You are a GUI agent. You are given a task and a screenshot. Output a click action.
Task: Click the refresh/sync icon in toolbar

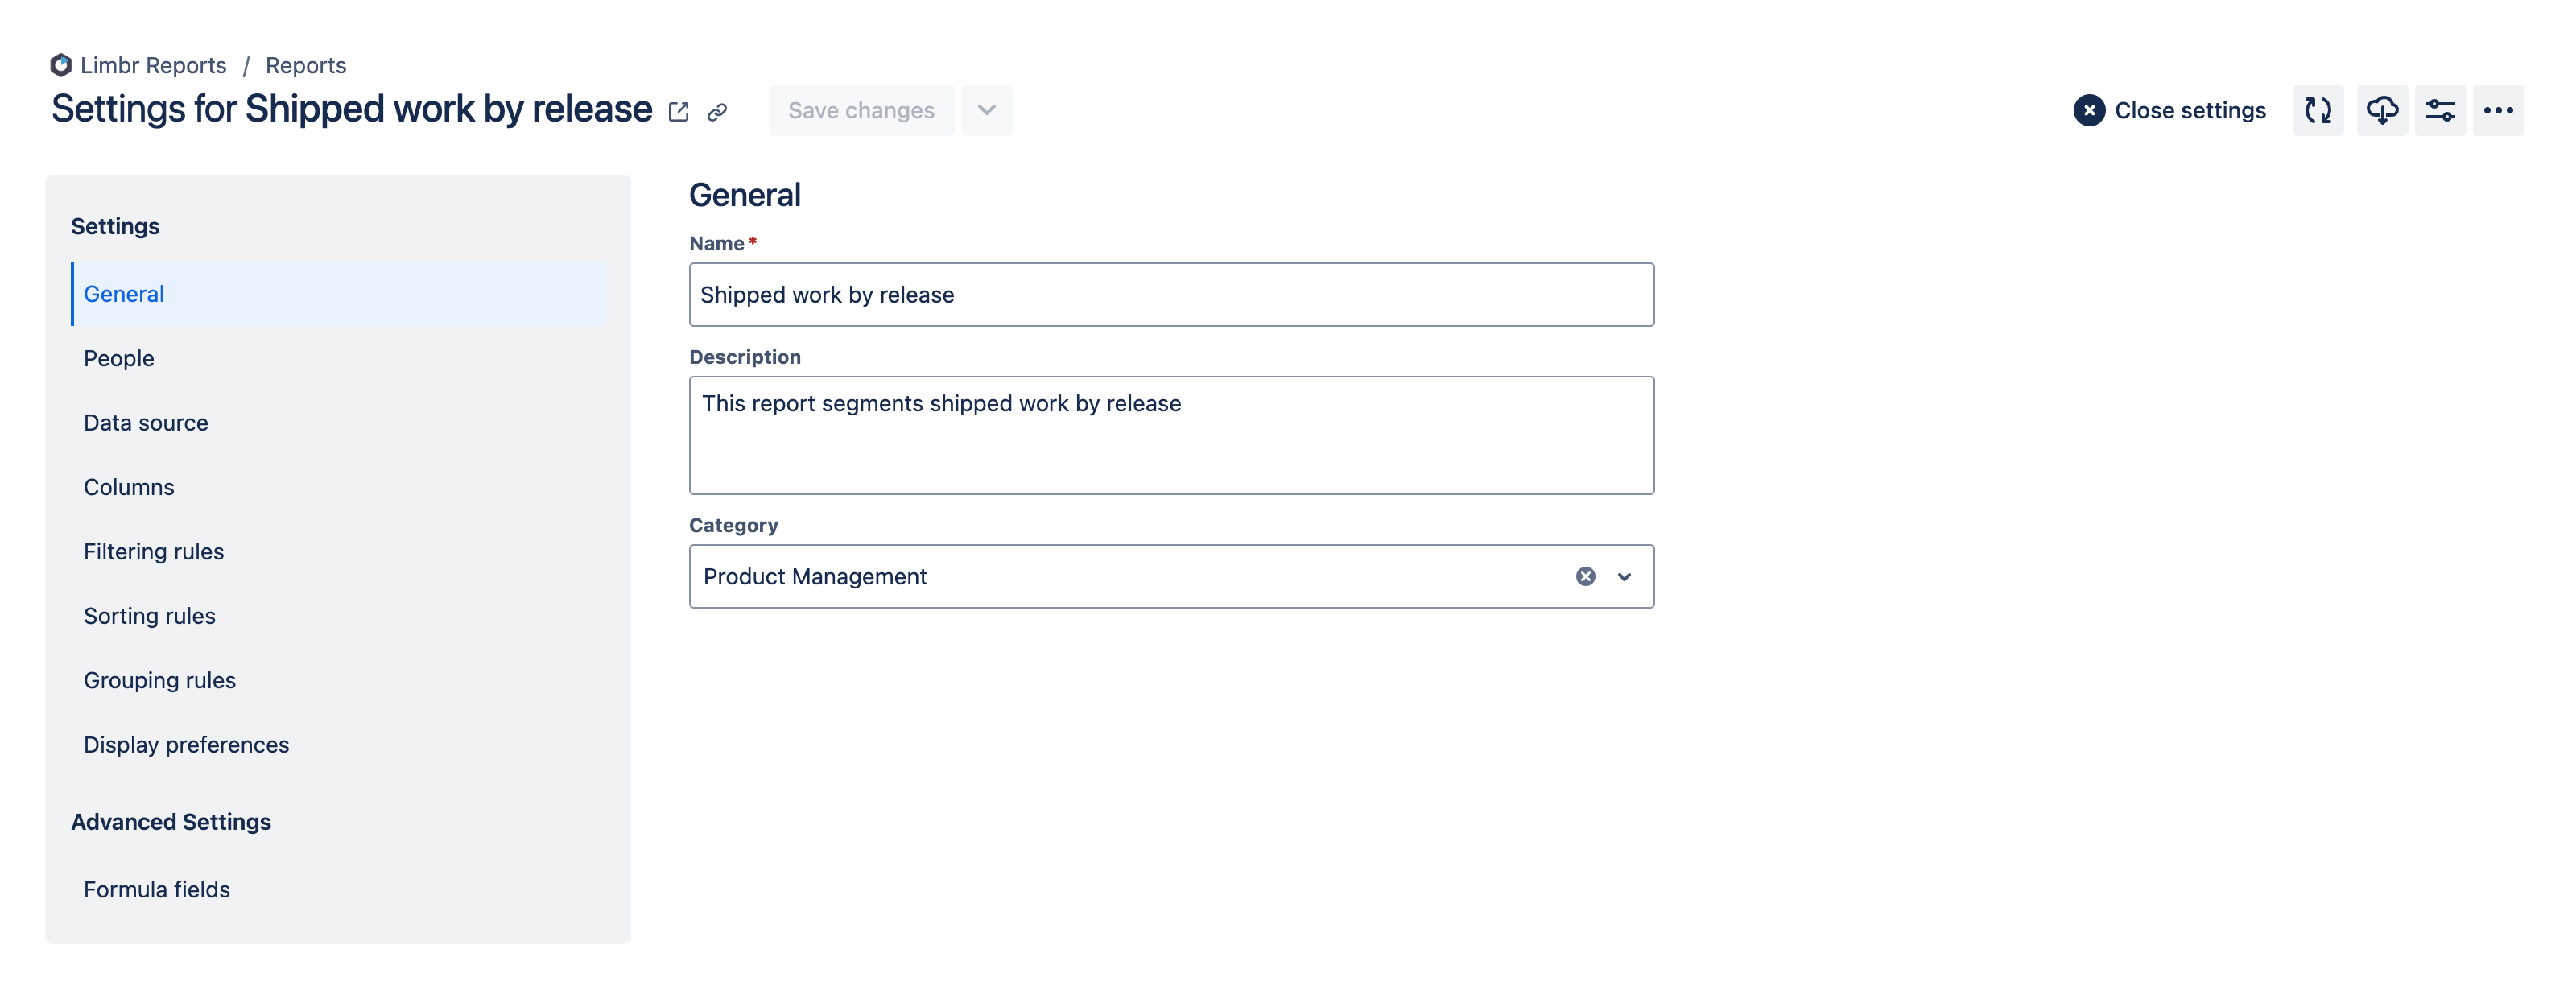[2320, 110]
